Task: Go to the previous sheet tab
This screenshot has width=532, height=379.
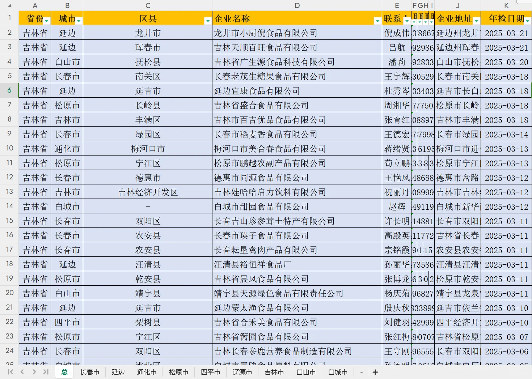Action: coord(22,372)
